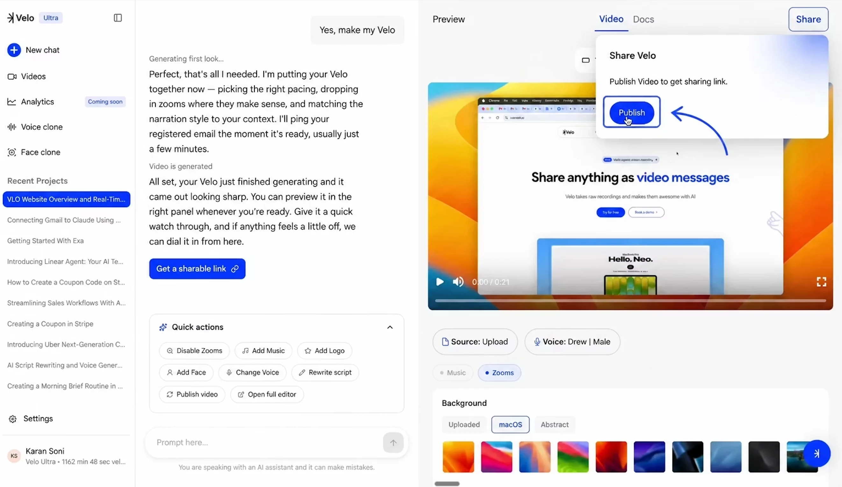Select the orange Ventura background swatch
The image size is (842, 487).
(x=458, y=456)
